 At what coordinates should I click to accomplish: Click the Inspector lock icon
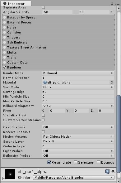coord(112,4)
